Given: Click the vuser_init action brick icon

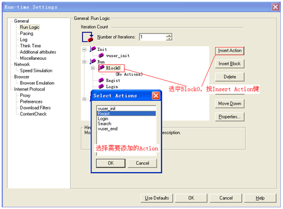Looking at the screenshot, I should point(101,55).
